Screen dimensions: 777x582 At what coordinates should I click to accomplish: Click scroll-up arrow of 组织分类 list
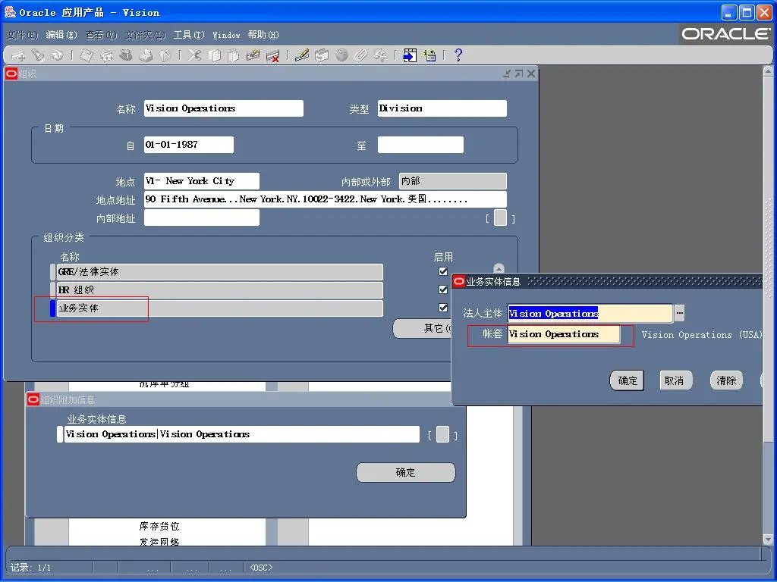(499, 268)
